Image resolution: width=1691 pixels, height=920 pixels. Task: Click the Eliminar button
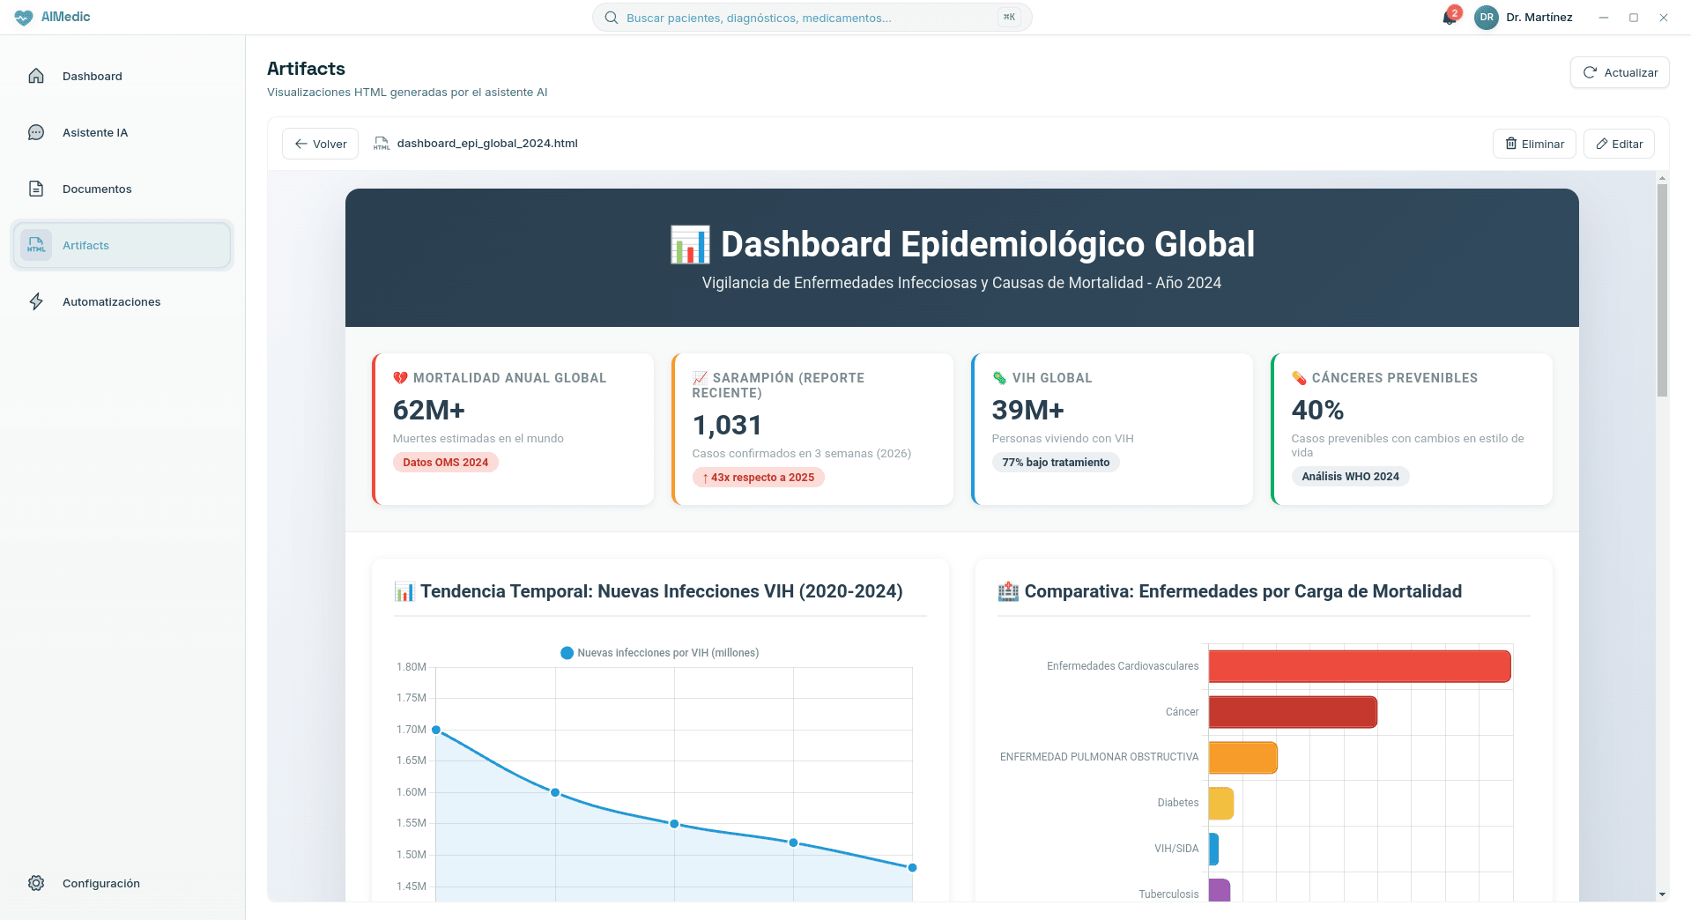point(1533,143)
